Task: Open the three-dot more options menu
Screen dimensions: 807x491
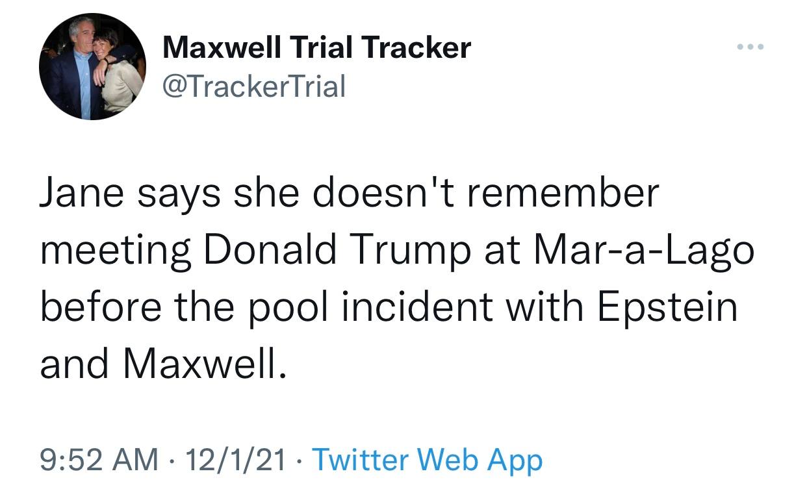Action: (750, 47)
